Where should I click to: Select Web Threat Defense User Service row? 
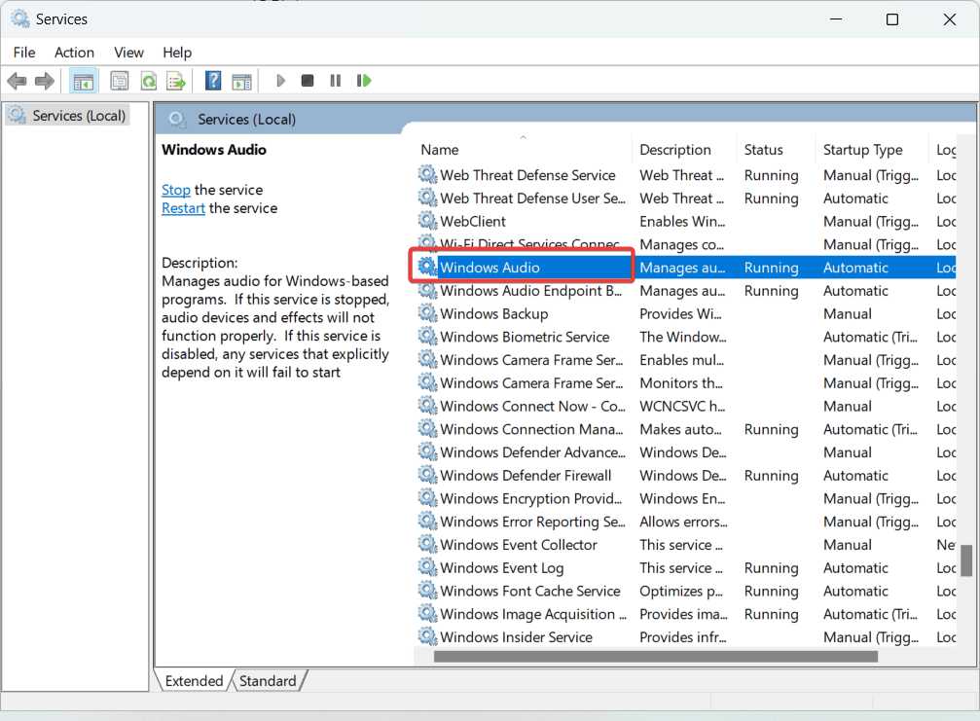686,198
